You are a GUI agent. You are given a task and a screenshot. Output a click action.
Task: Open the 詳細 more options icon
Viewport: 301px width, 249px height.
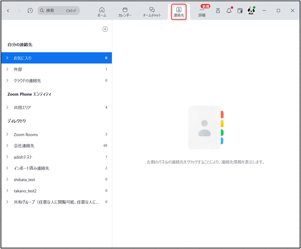coord(202,12)
